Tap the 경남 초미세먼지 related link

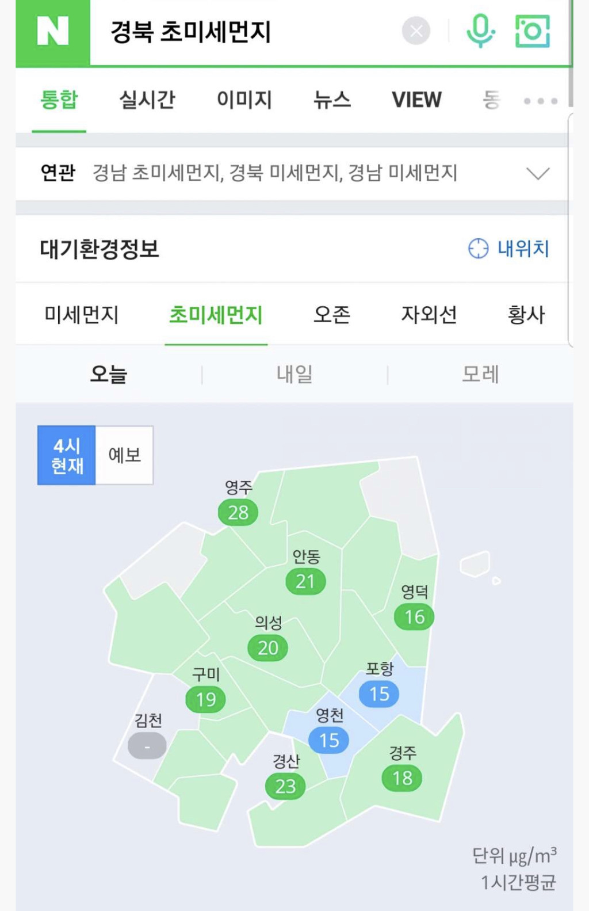[156, 173]
